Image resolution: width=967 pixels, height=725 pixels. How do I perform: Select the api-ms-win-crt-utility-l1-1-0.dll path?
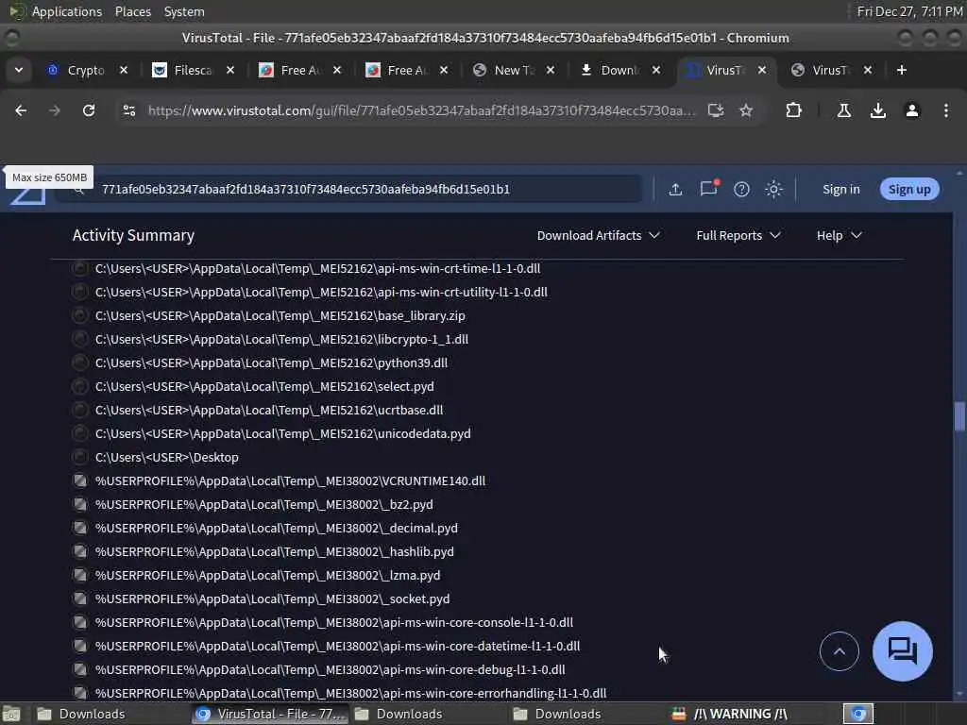click(x=321, y=293)
